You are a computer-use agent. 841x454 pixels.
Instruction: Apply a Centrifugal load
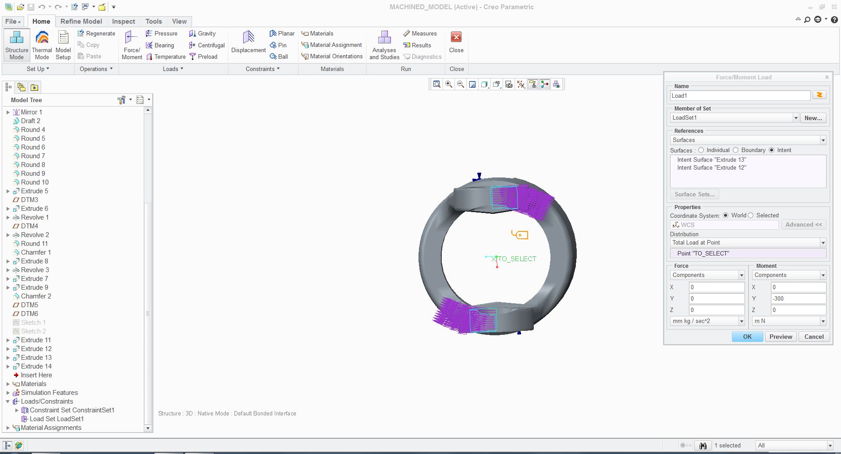pos(207,45)
